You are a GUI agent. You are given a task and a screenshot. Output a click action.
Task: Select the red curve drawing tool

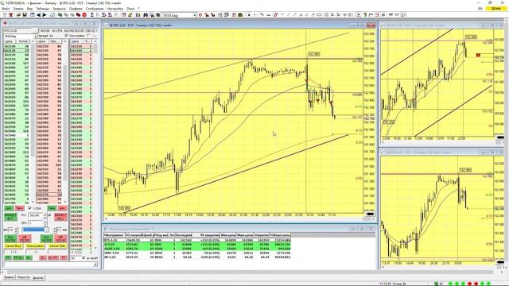[276, 15]
